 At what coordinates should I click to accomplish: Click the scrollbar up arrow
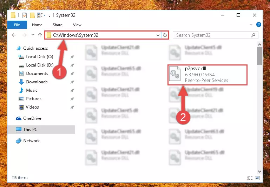click(x=260, y=44)
